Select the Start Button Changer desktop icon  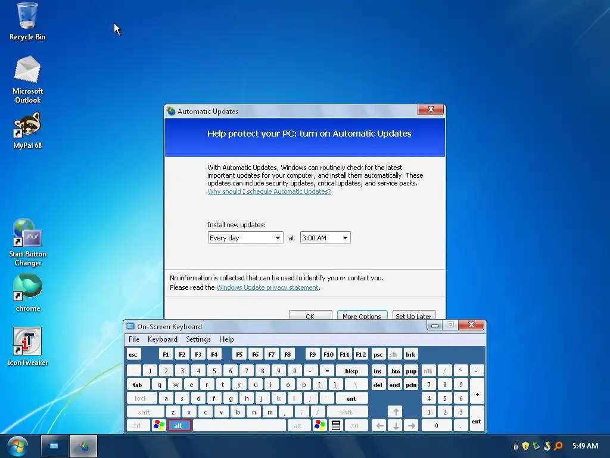tap(27, 243)
